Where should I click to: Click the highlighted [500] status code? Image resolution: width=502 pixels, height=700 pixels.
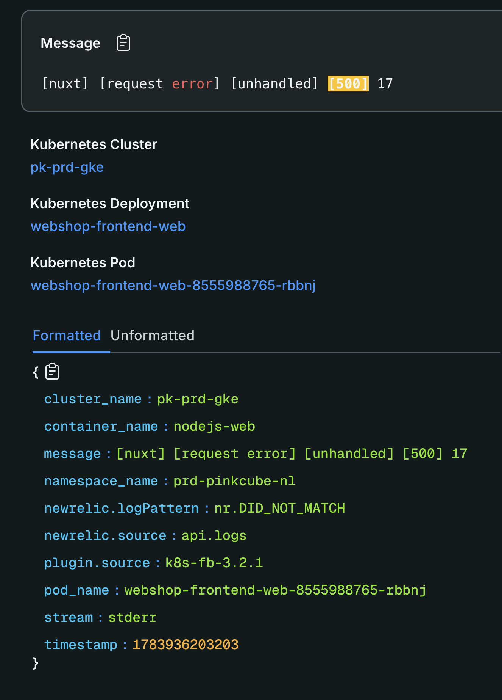348,84
